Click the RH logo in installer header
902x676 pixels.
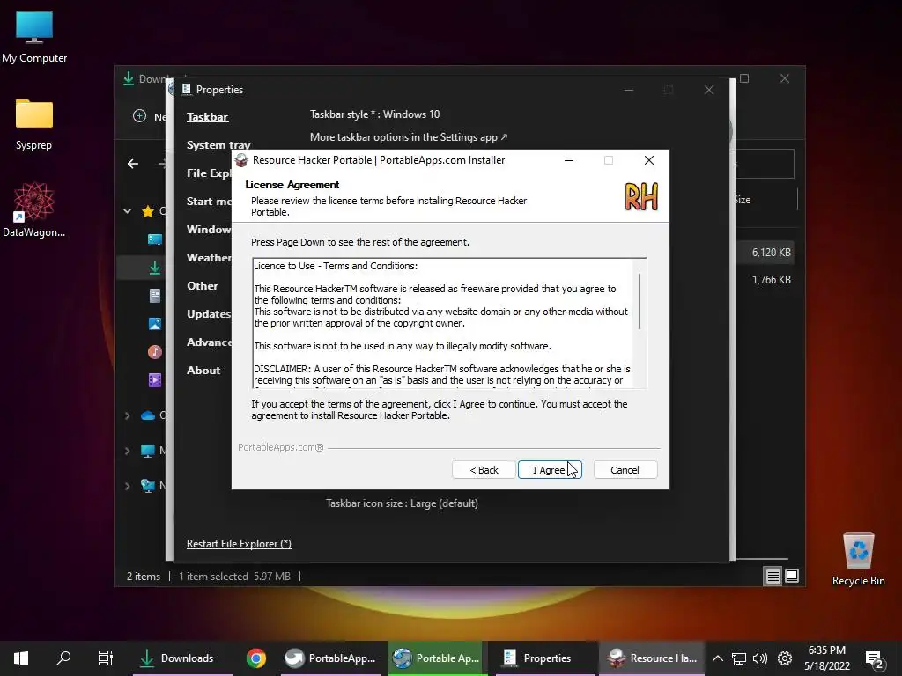click(641, 196)
